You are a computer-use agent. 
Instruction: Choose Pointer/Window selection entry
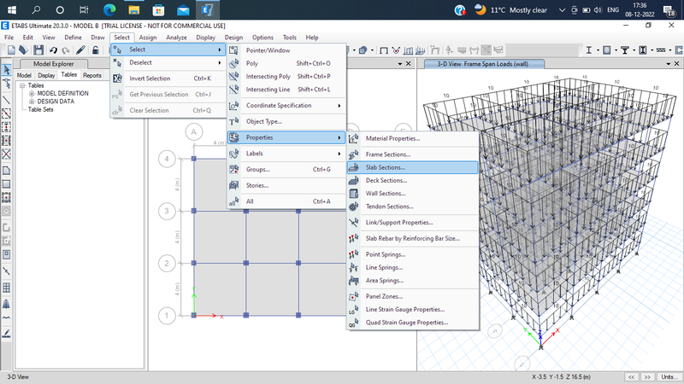click(286, 50)
